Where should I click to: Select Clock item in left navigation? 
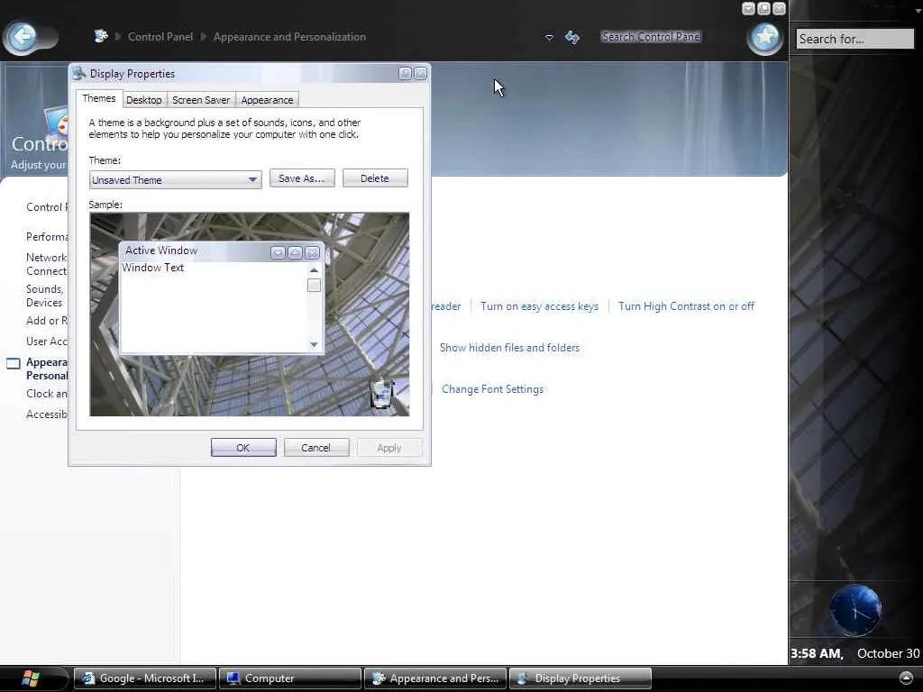47,394
